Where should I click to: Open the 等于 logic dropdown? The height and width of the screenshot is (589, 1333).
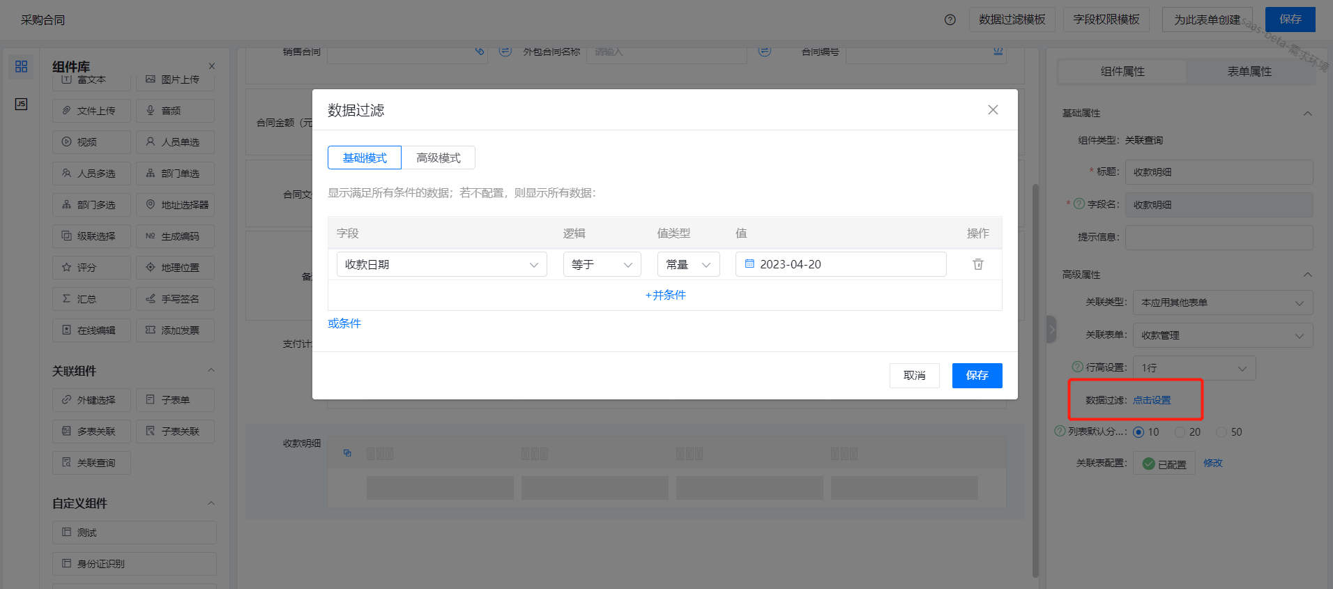(602, 264)
